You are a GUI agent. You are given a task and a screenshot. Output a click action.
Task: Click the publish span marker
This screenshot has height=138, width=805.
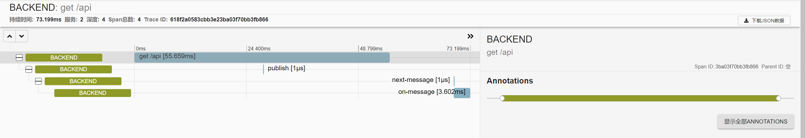(x=263, y=69)
